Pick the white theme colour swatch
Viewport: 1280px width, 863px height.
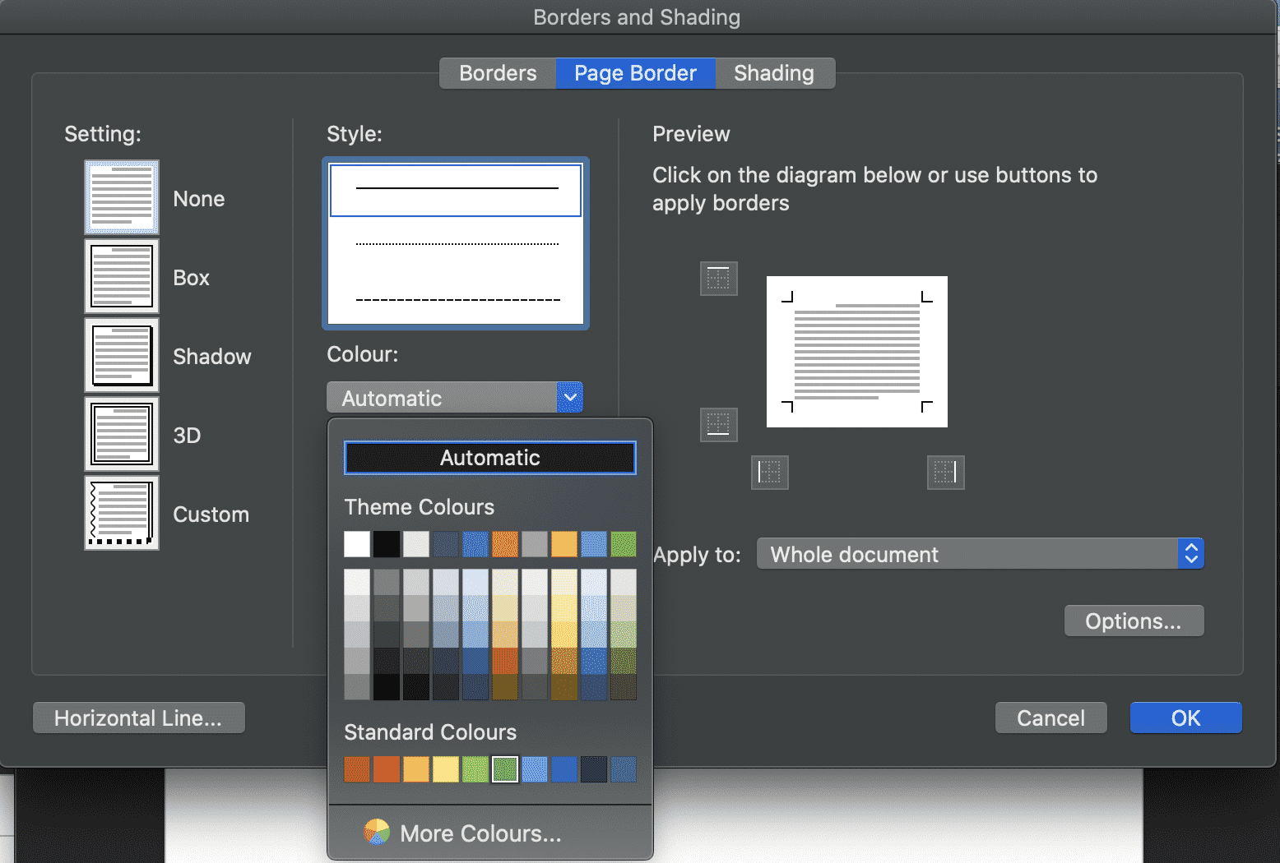pyautogui.click(x=357, y=543)
